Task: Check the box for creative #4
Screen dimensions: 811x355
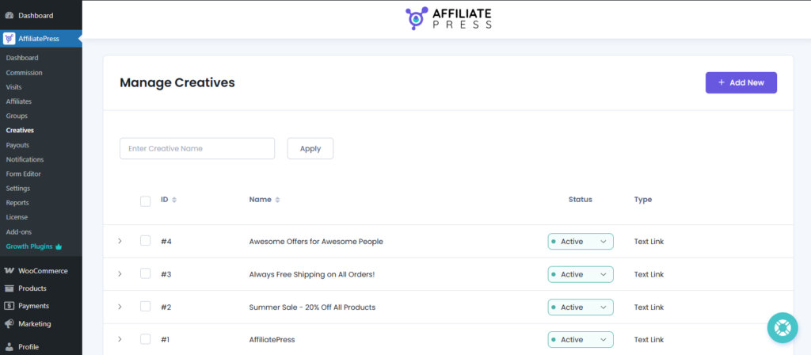Action: (x=145, y=241)
